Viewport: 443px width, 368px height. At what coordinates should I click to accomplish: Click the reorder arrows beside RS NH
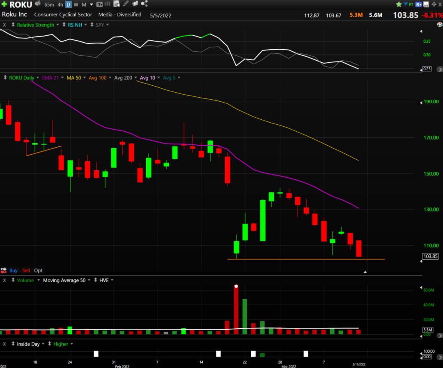(64, 25)
